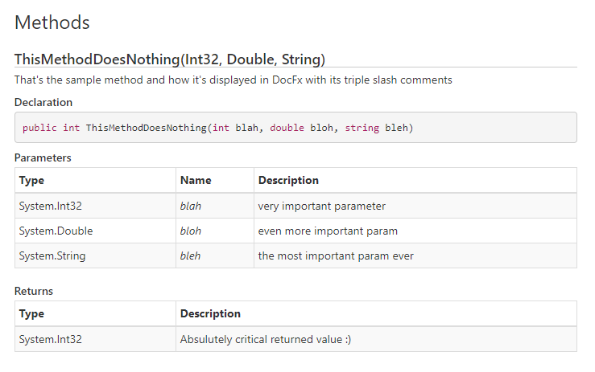Click the ThisMethodDoesNothing(Int32, Double, String) heading

170,59
